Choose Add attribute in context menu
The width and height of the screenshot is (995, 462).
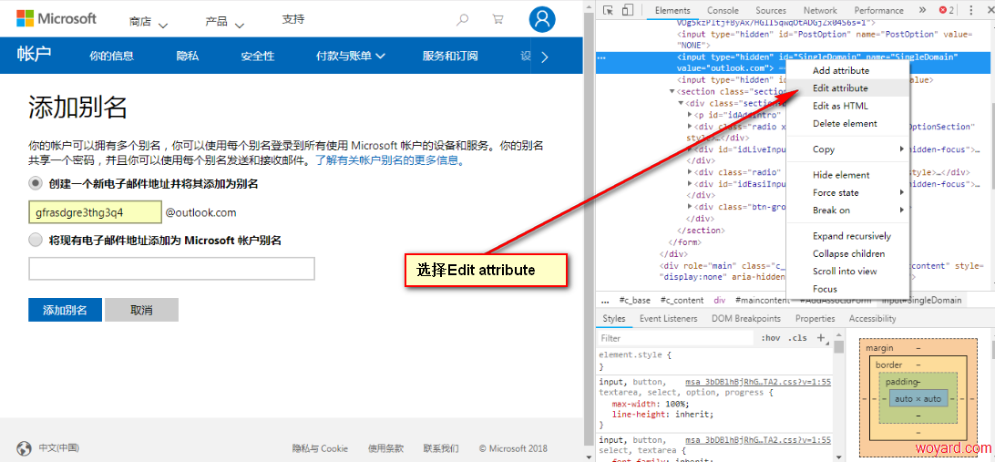[847, 70]
